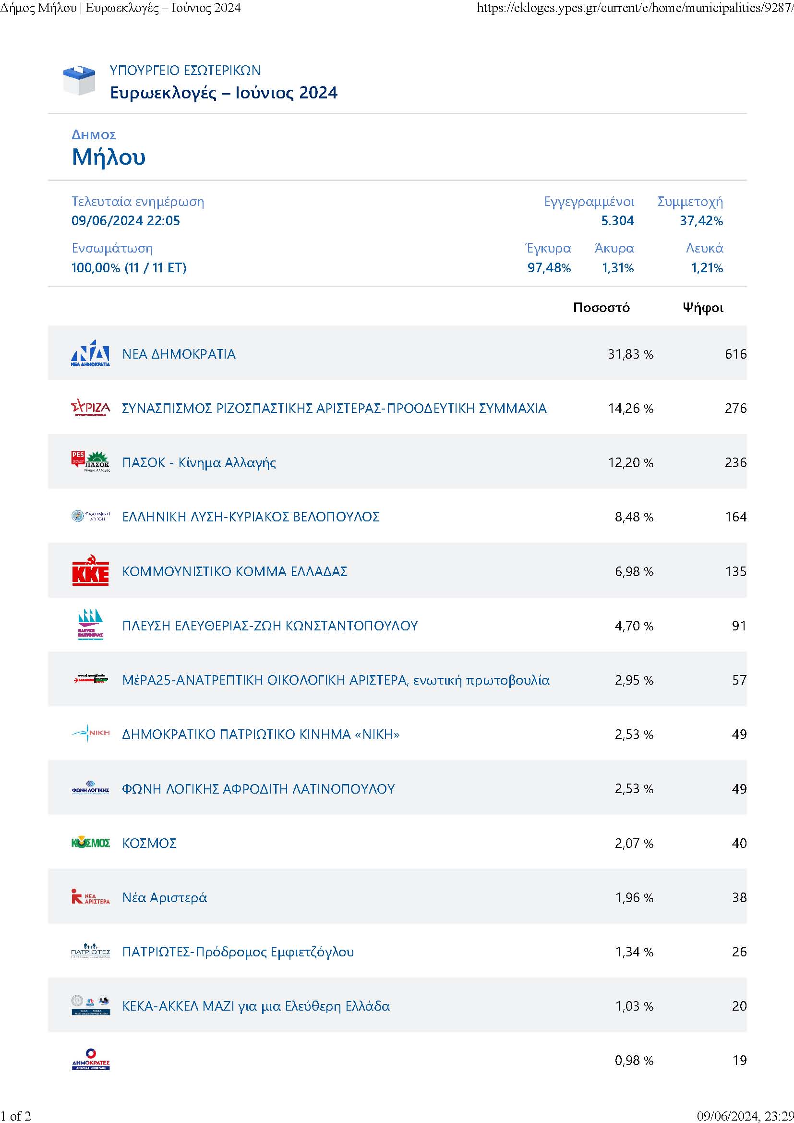Click the blank votes value 1,21%
This screenshot has width=794, height=1123.
(707, 268)
